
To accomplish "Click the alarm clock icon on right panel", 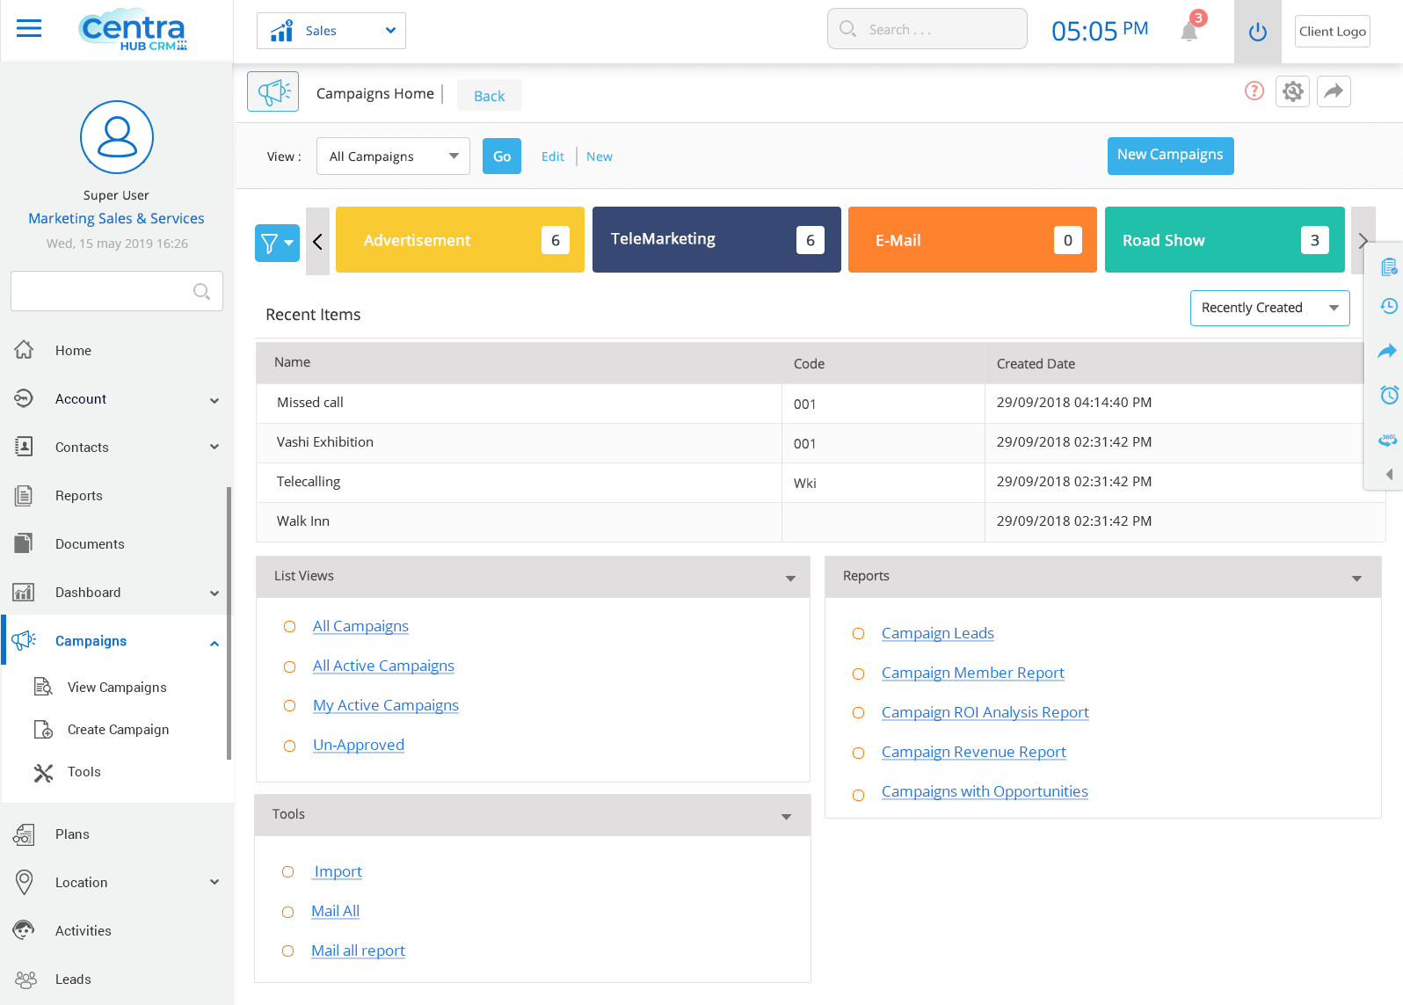I will (x=1388, y=395).
